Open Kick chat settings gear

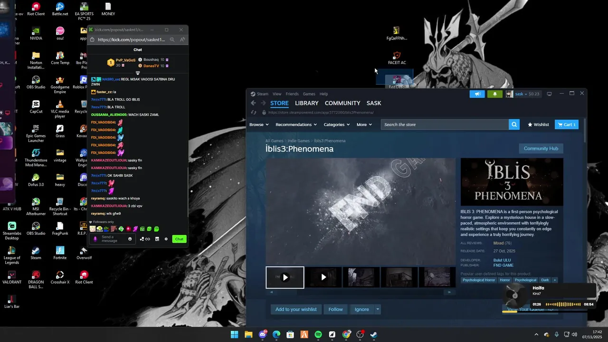[166, 239]
